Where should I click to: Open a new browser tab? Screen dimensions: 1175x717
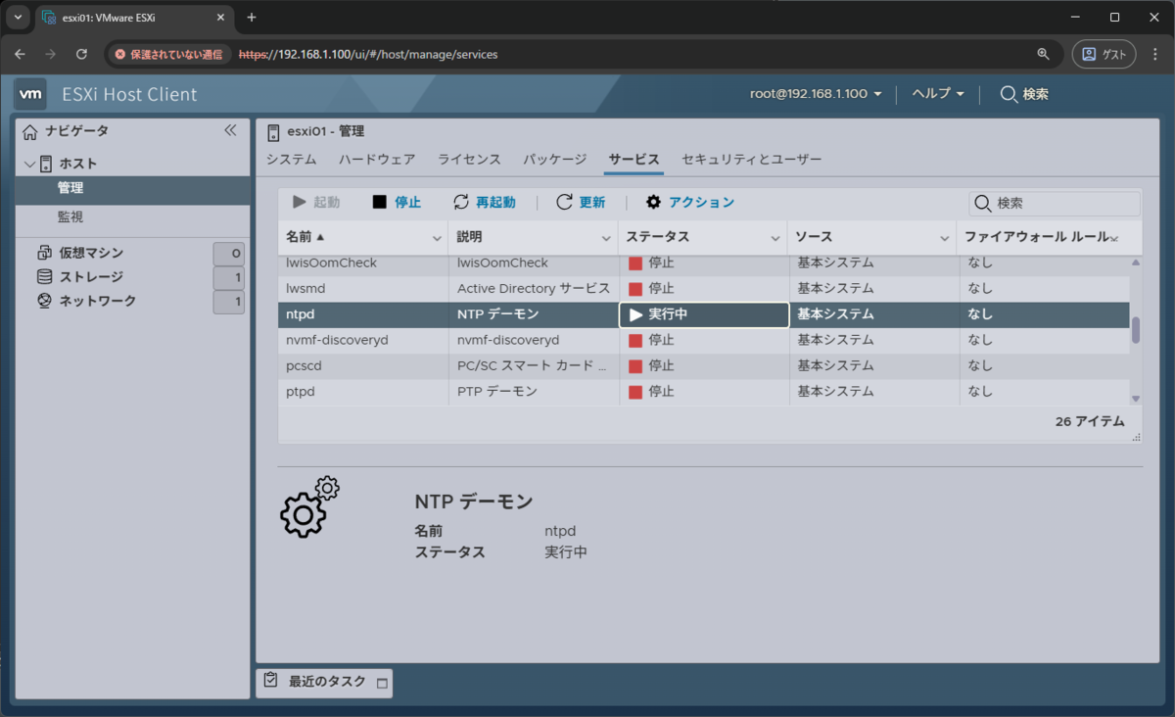(251, 18)
